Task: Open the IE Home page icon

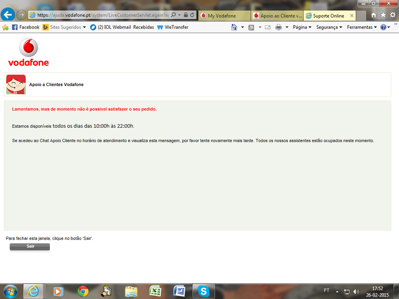Action: (x=373, y=15)
